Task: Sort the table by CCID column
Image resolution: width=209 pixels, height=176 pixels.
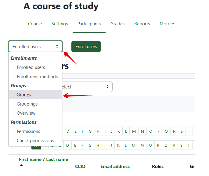Action: [80, 167]
